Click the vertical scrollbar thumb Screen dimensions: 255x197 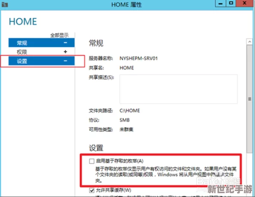249,99
